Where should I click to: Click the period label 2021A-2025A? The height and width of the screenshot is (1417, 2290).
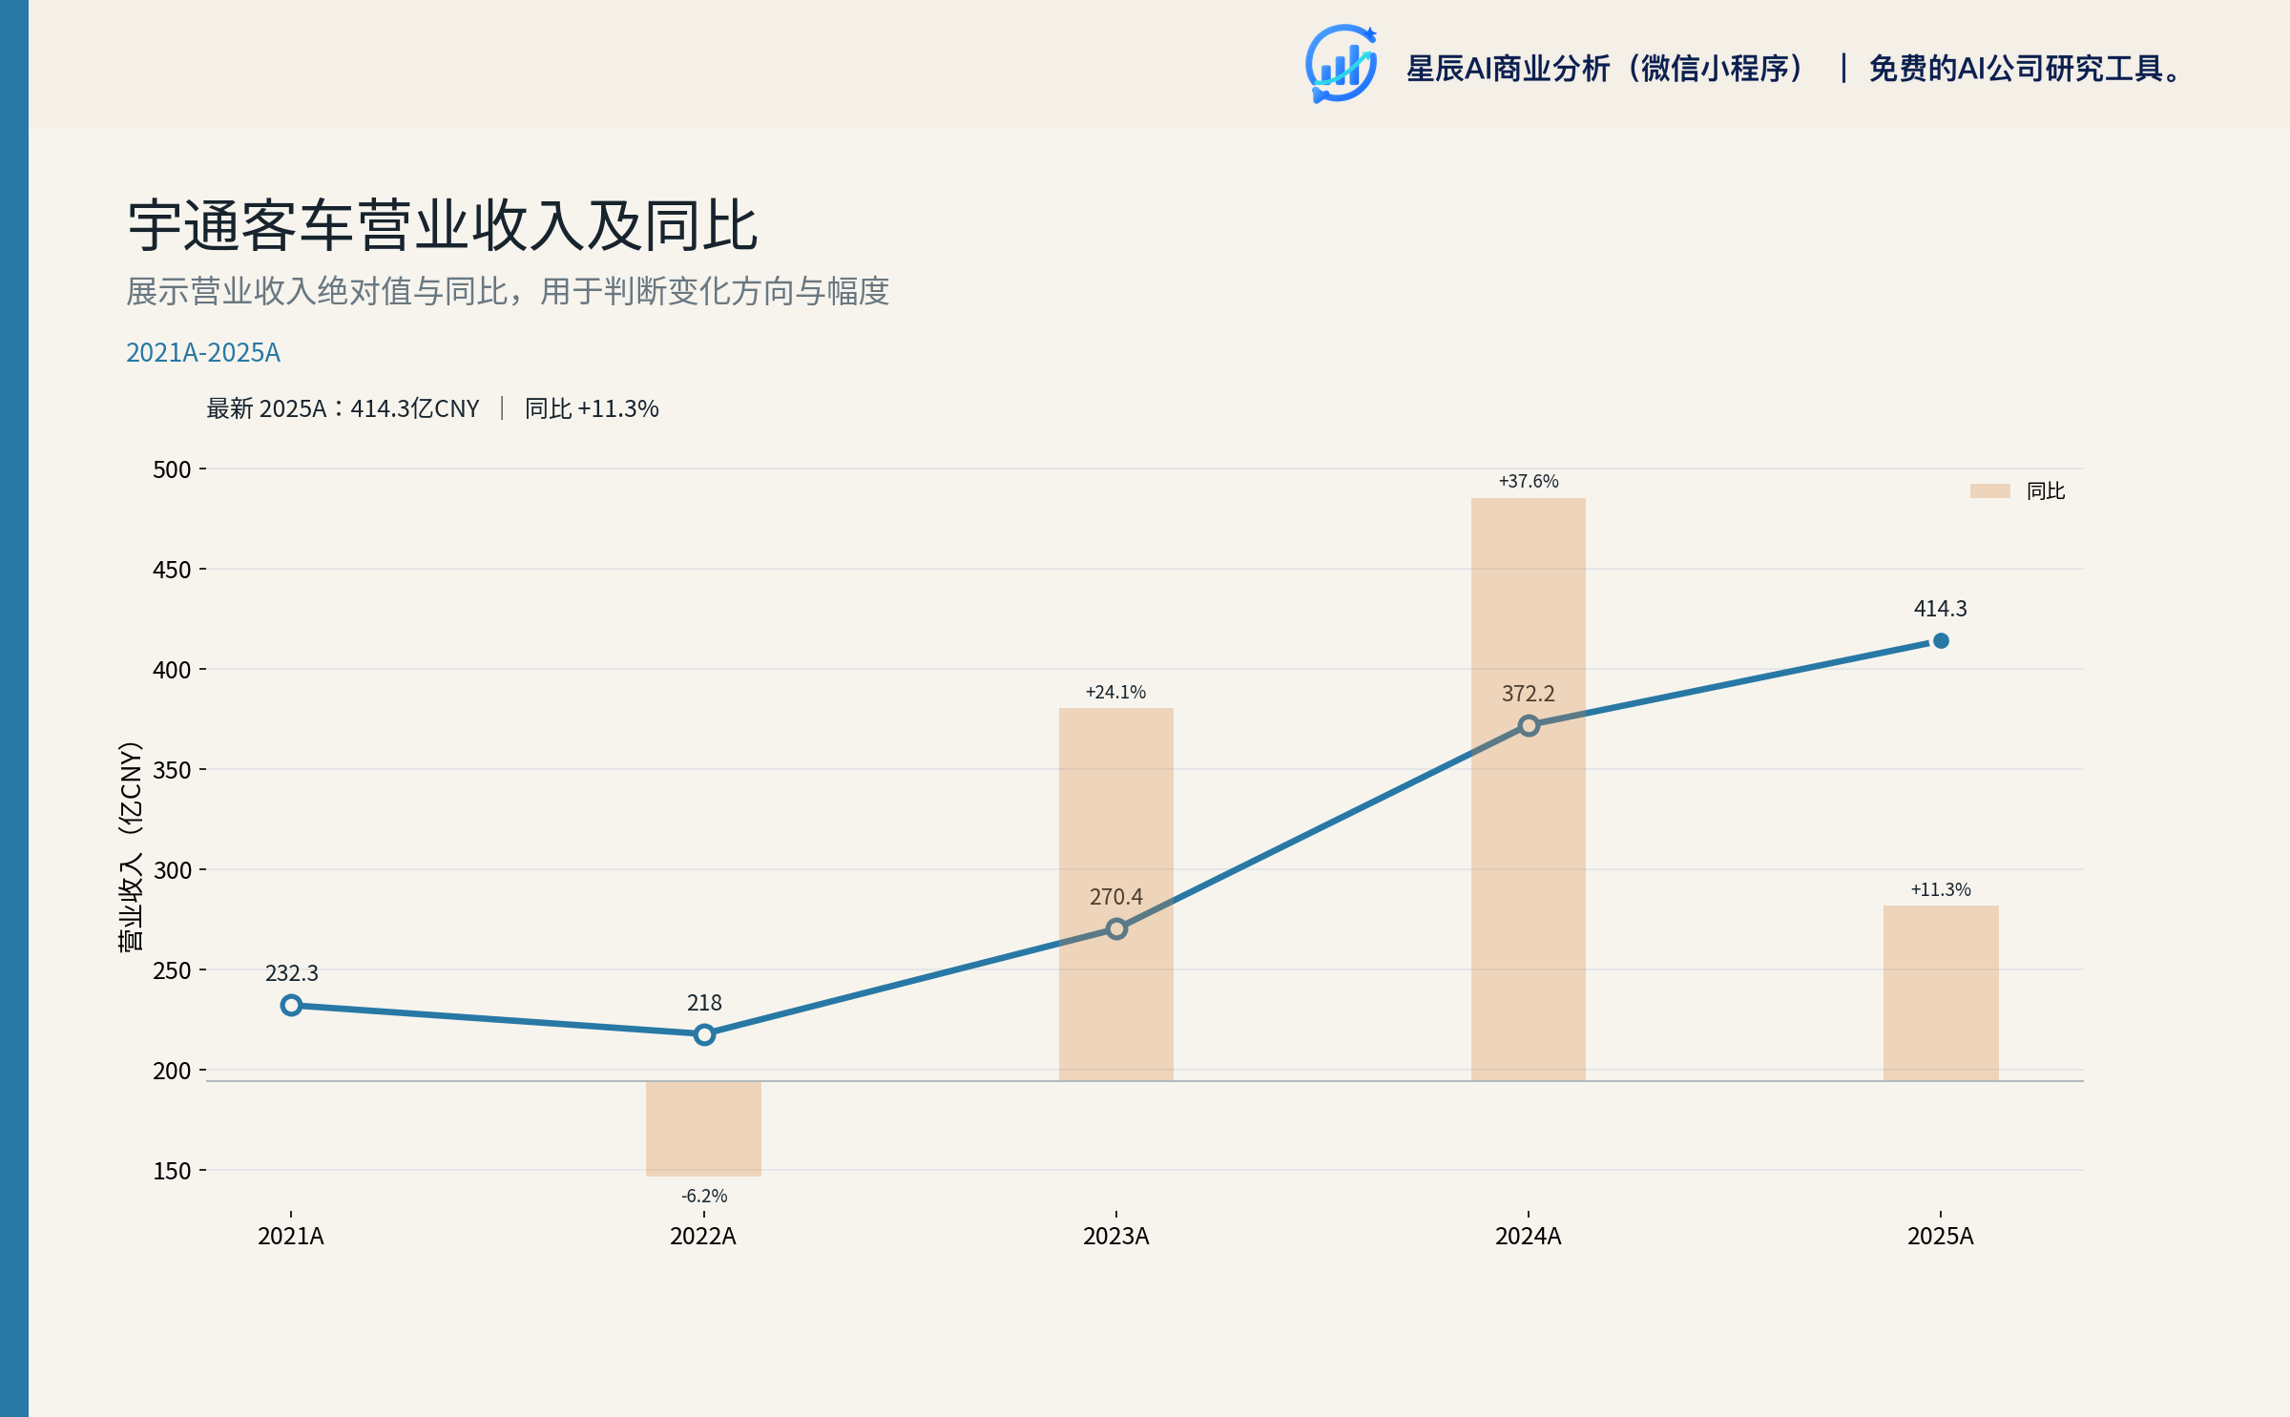203,353
